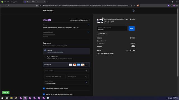Open the Windows Start menu

point(2,98)
